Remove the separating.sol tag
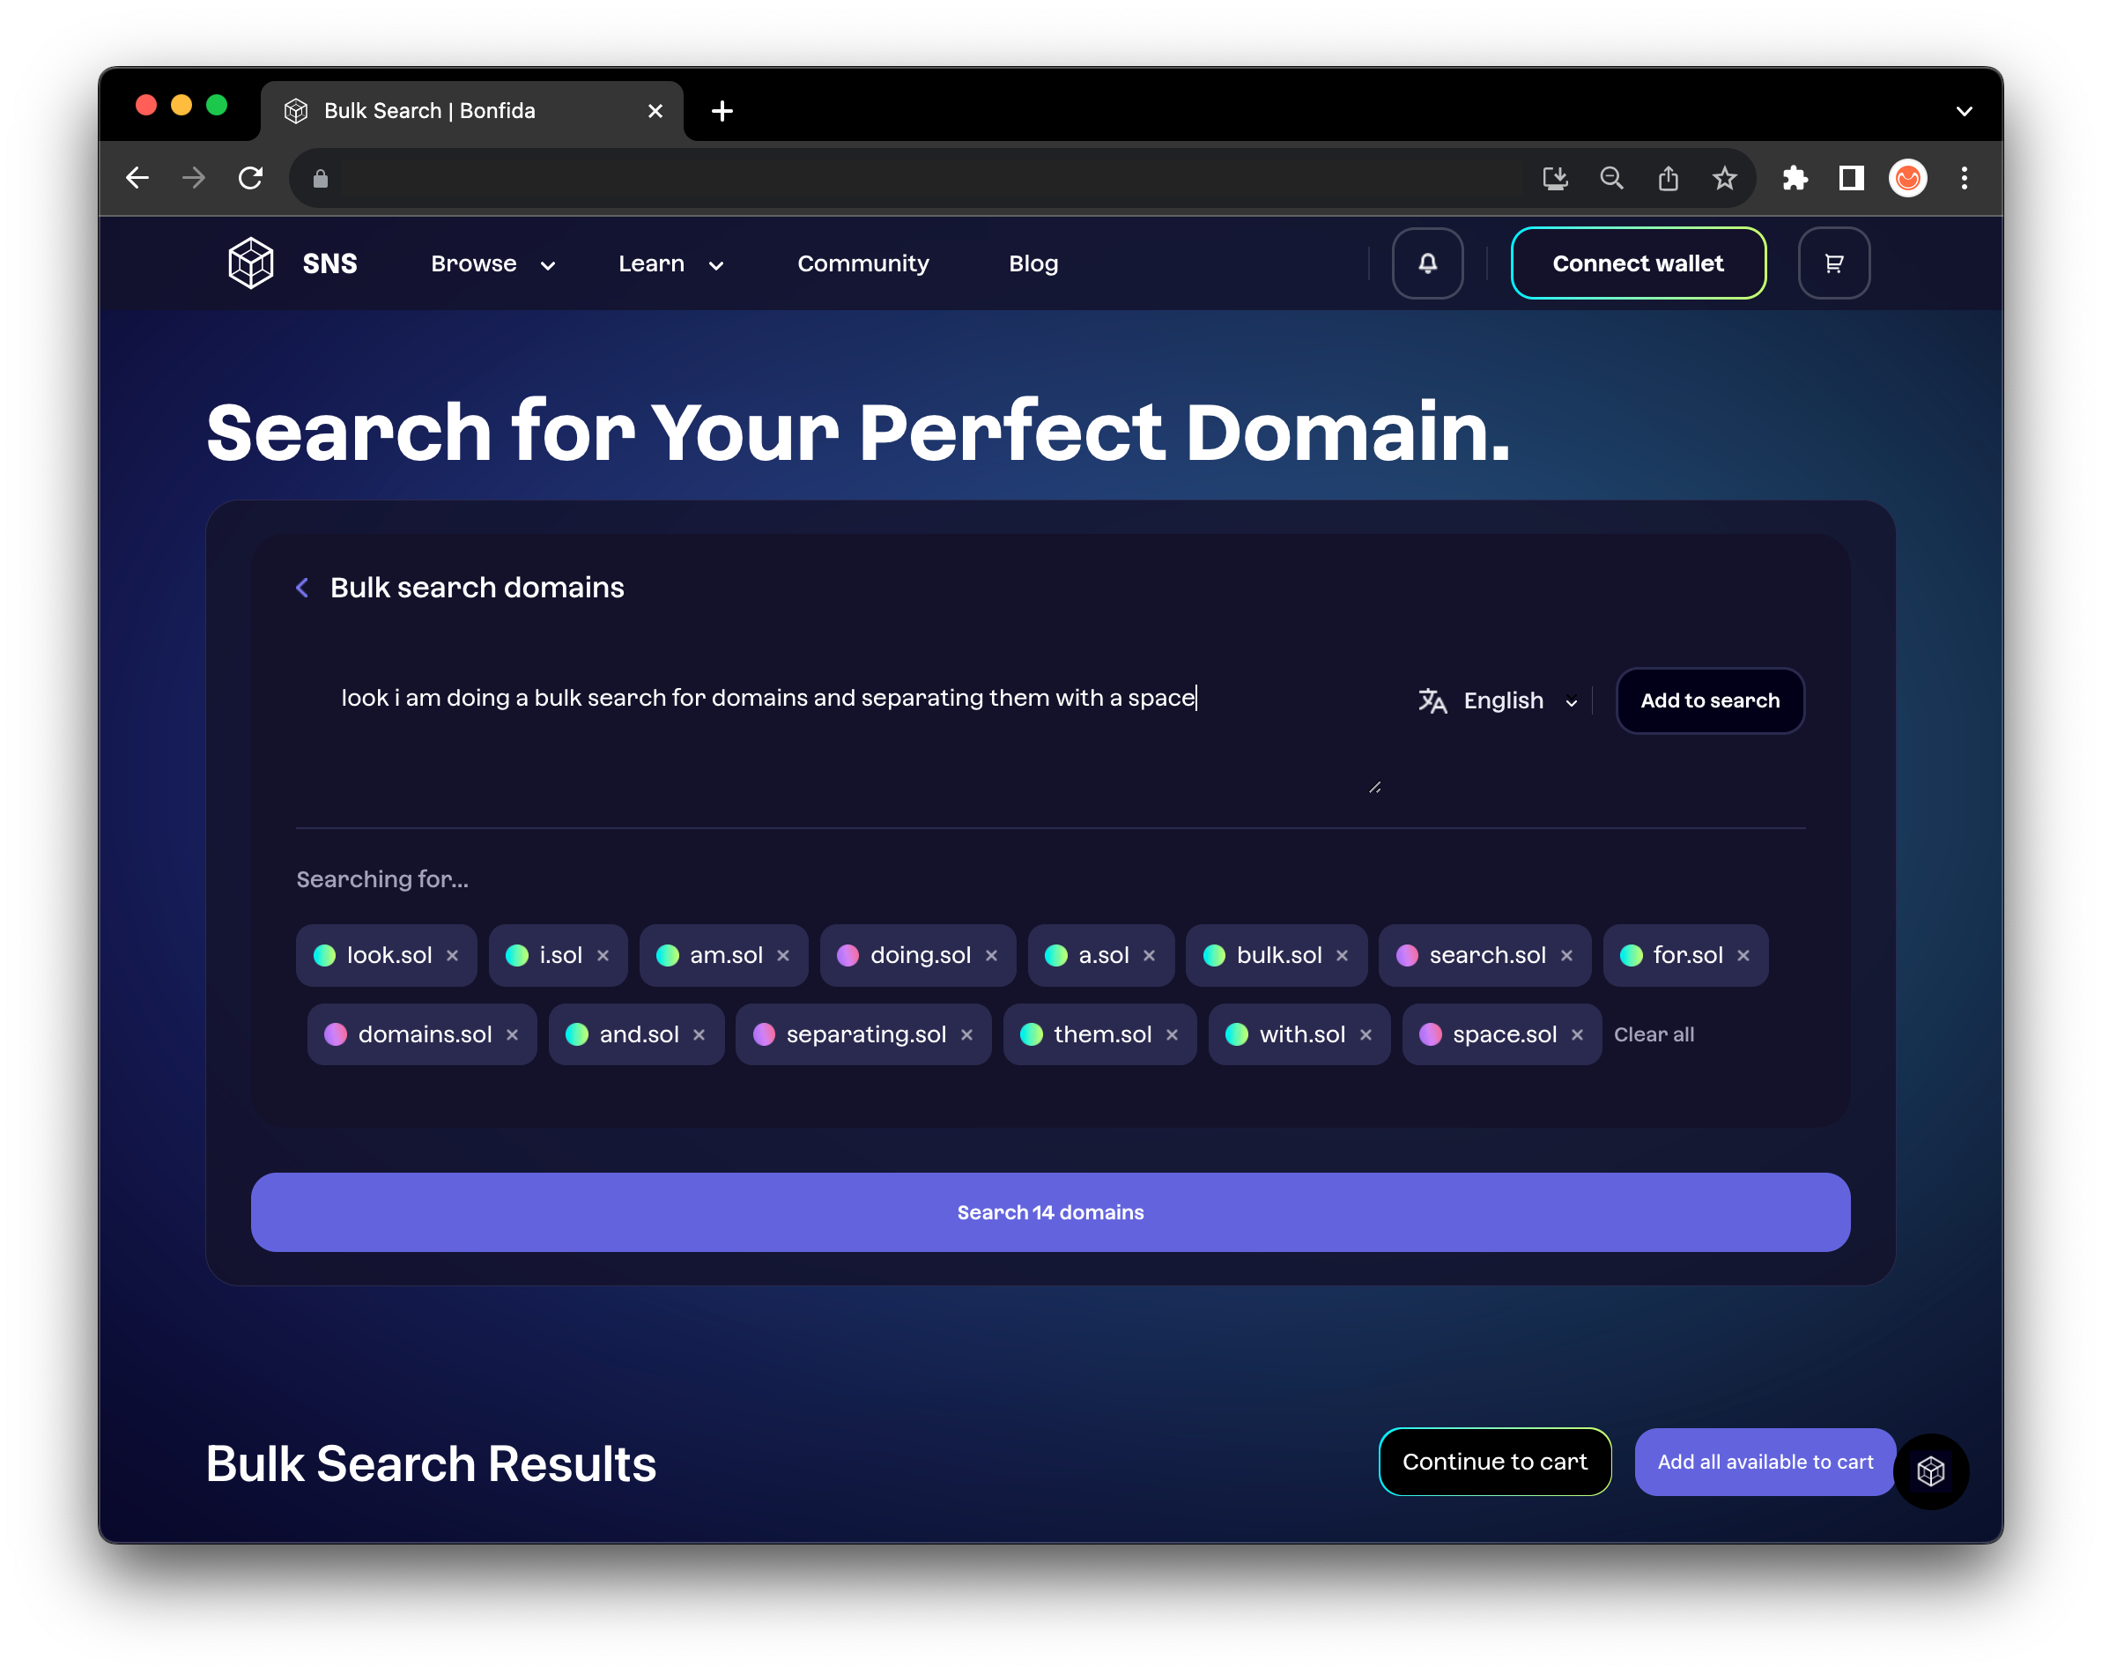The height and width of the screenshot is (1674, 2102). [966, 1034]
